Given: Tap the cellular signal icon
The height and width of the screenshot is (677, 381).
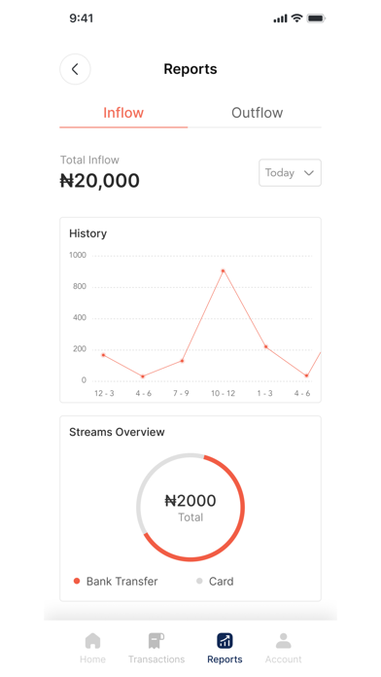Looking at the screenshot, I should (x=281, y=18).
